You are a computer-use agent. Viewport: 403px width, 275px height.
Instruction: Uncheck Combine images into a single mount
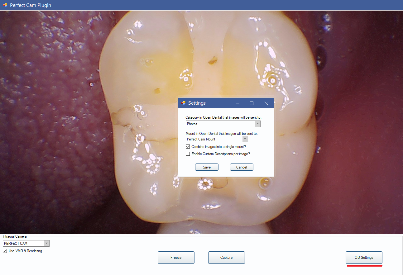tap(188, 146)
